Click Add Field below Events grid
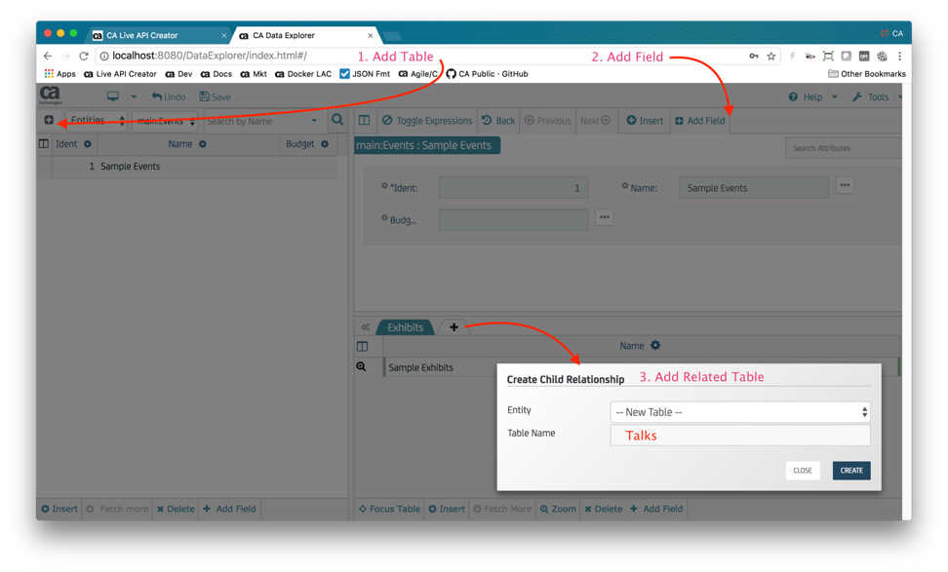 pyautogui.click(x=229, y=509)
